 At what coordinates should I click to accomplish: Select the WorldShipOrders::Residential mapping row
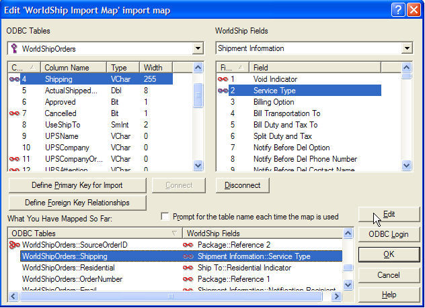coord(176,268)
